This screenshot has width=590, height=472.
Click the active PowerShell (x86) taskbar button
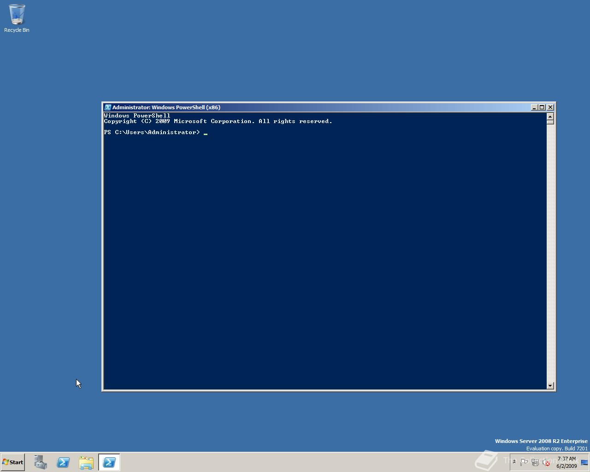(x=109, y=462)
